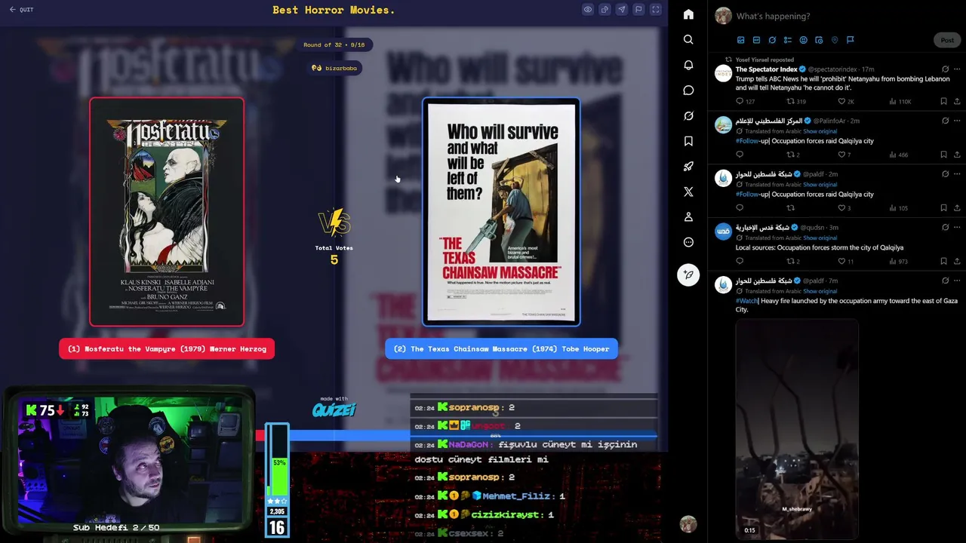Open more options on @paldf 7m post
This screenshot has width=966, height=543.
(x=957, y=281)
